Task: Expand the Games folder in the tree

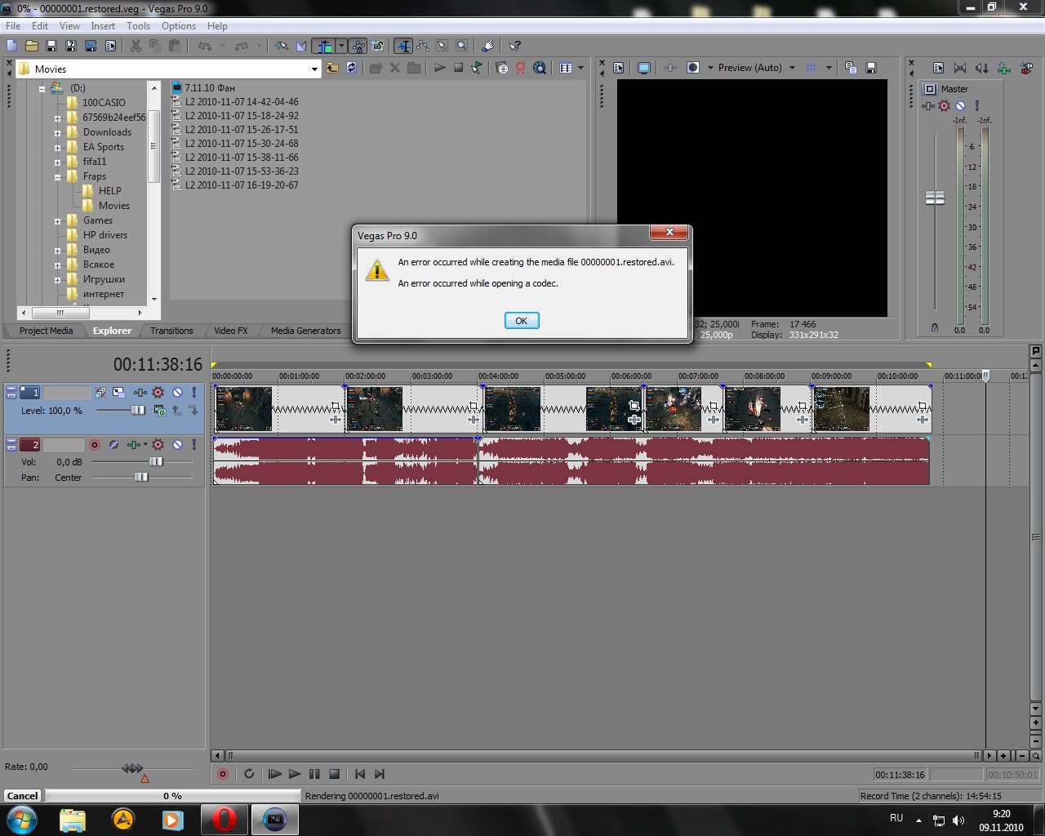Action: point(57,221)
